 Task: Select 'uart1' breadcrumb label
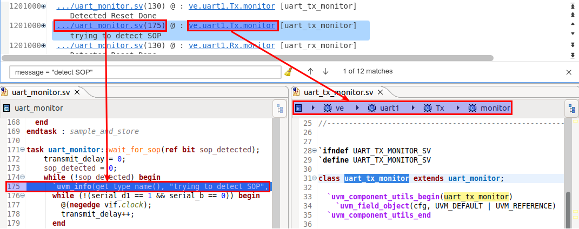coord(389,109)
